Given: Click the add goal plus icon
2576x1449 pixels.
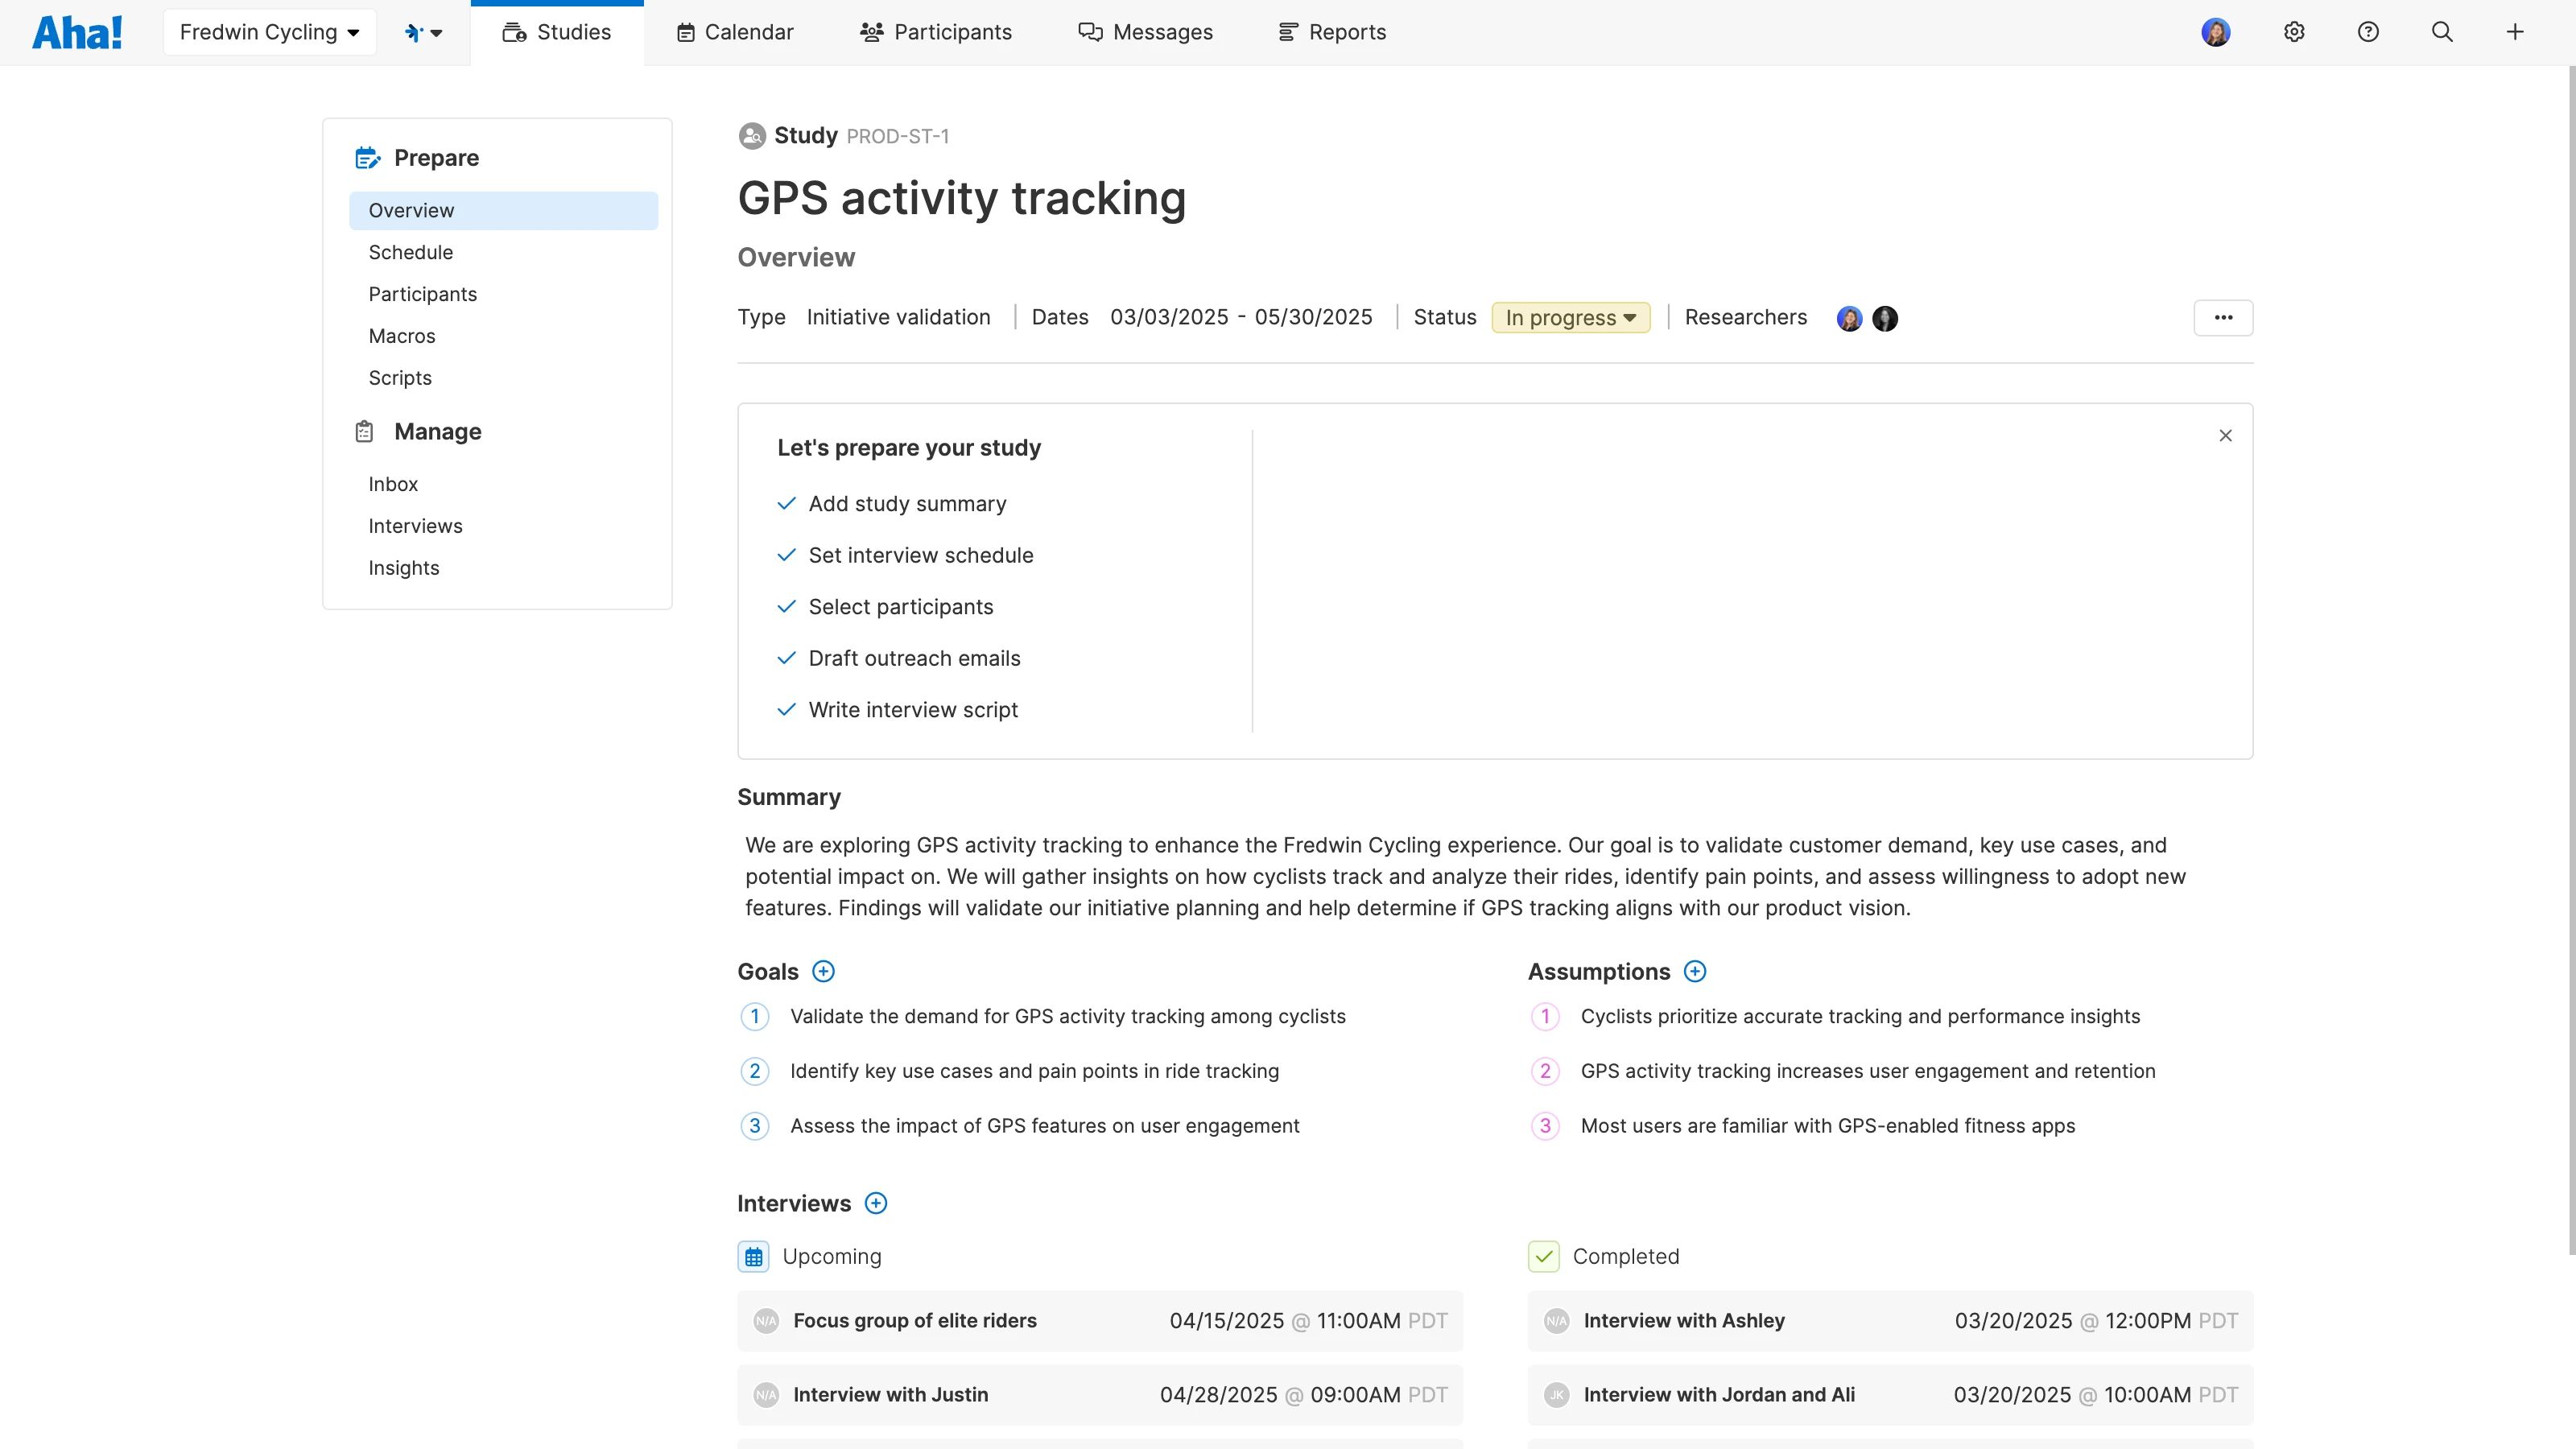Looking at the screenshot, I should point(823,971).
